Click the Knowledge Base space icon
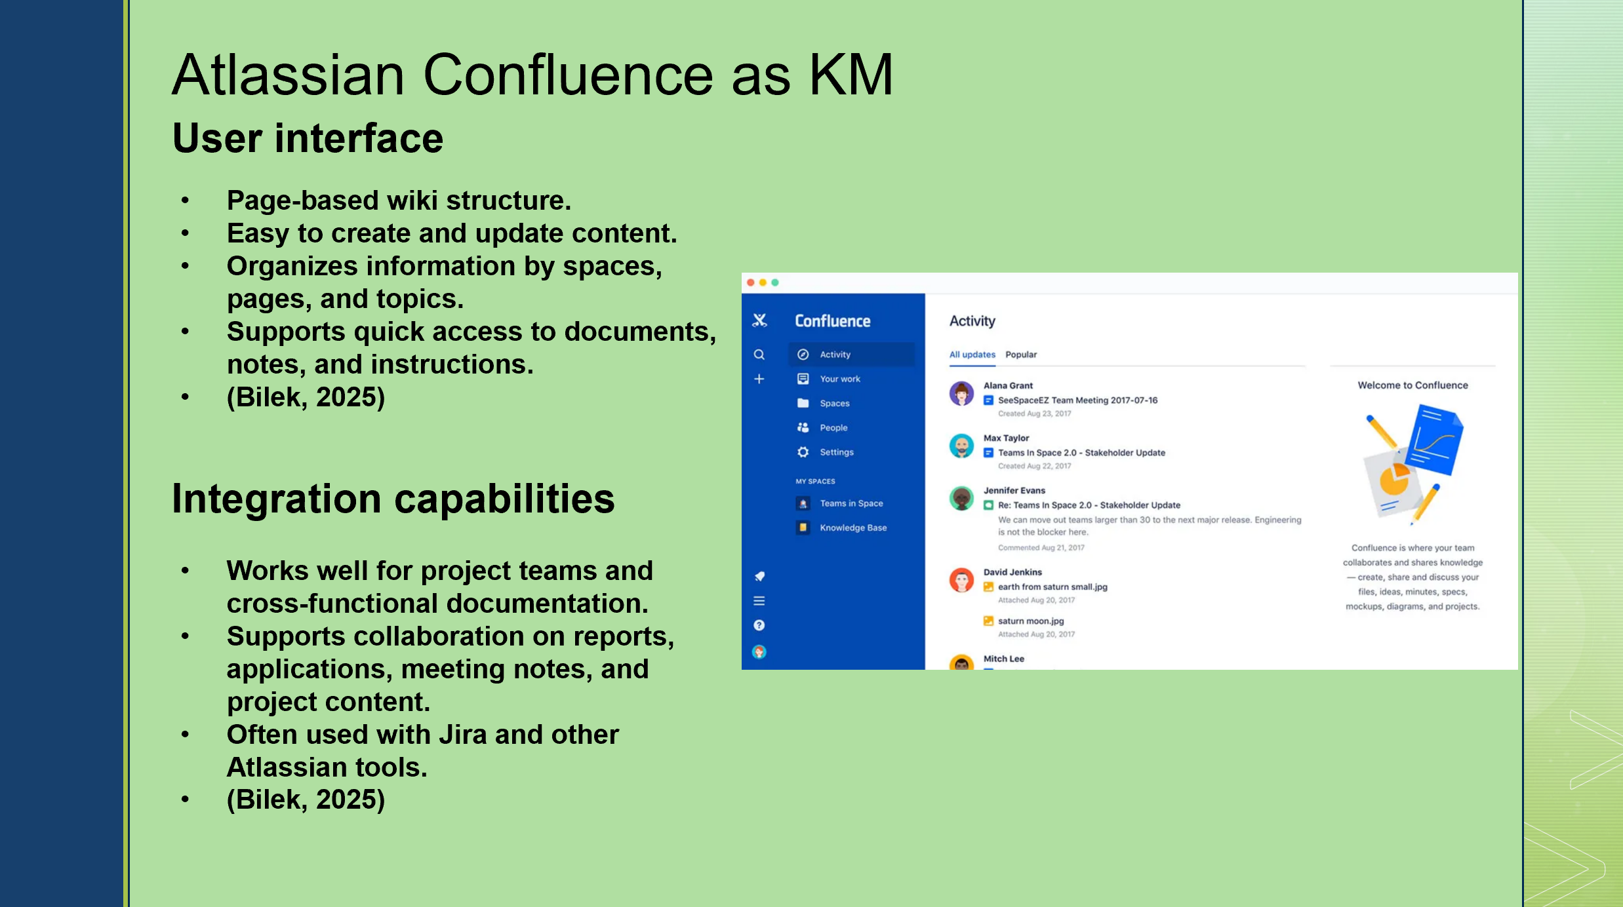Screen dimensions: 1623x907 tap(803, 528)
